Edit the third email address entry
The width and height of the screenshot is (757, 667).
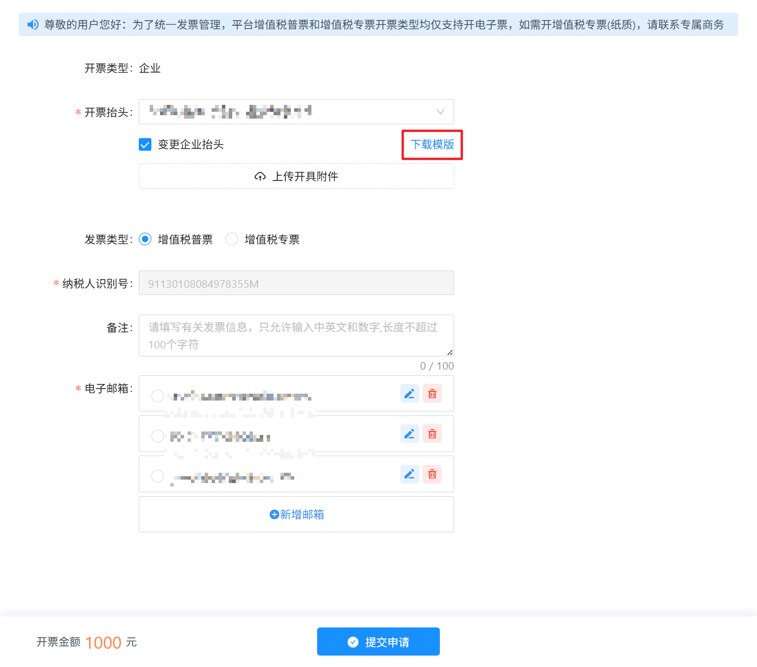coord(409,474)
